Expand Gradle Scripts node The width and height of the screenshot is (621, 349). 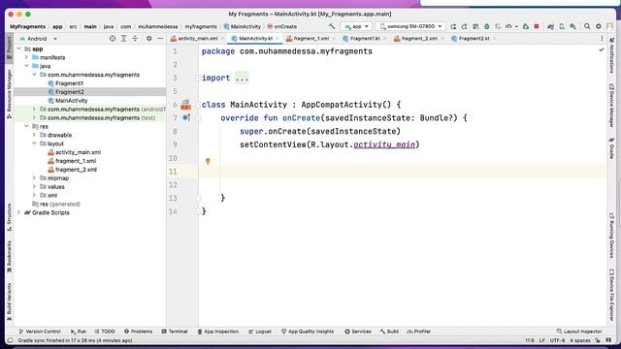(18, 212)
